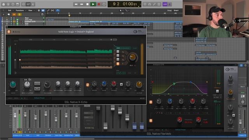Adjust the X-Echo Wow & Flutter knob
This screenshot has height=140, width=249.
coord(27,85)
